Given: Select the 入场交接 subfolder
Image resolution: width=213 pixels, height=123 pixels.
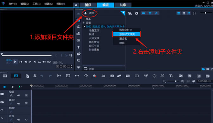Looking at the screenshot, I should click(x=94, y=38).
